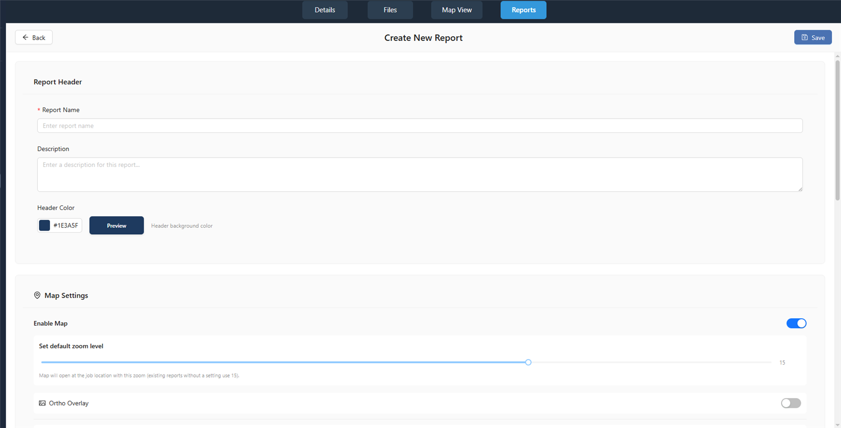Switch to the Files tab
The height and width of the screenshot is (428, 841).
[x=390, y=10]
